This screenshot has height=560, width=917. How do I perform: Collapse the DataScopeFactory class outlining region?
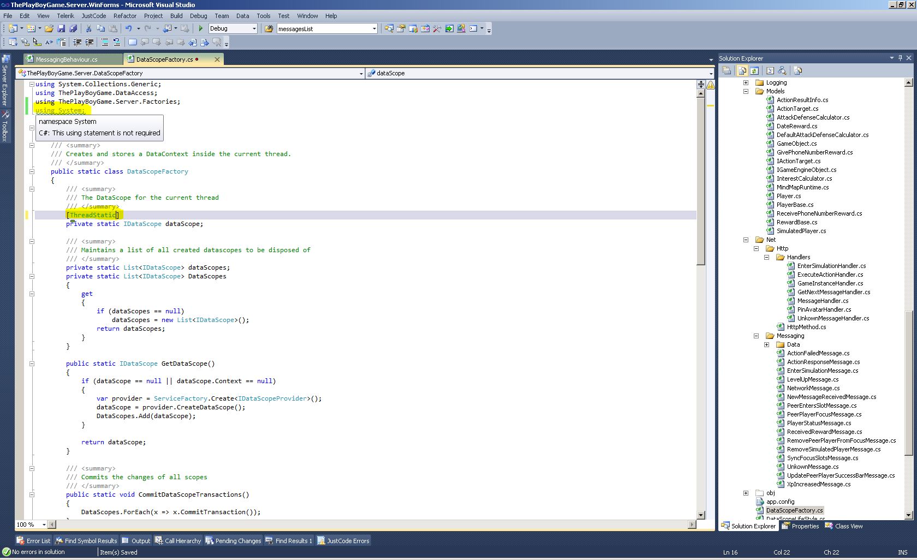tap(32, 171)
